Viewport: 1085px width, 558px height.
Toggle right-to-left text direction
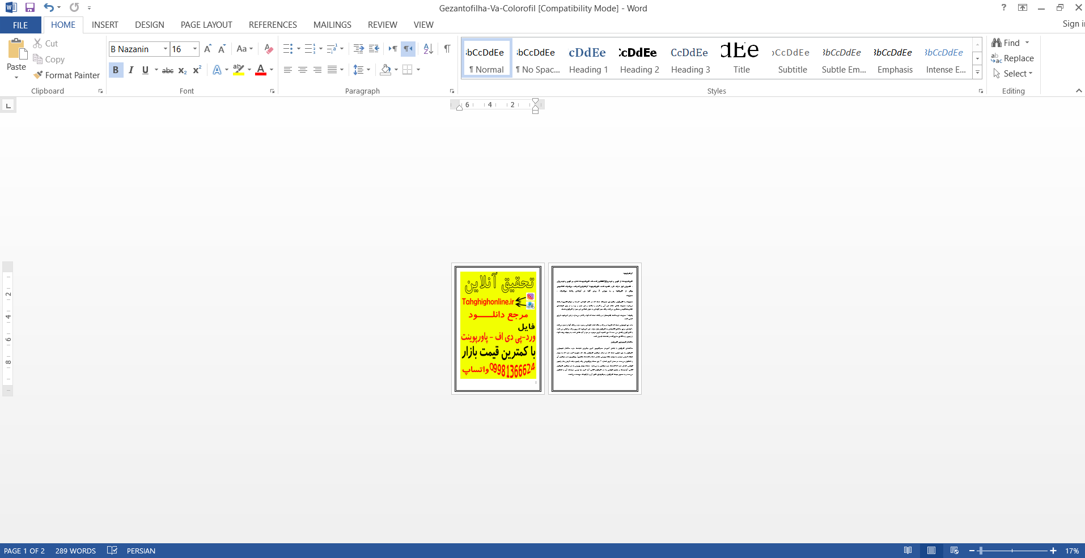[408, 49]
